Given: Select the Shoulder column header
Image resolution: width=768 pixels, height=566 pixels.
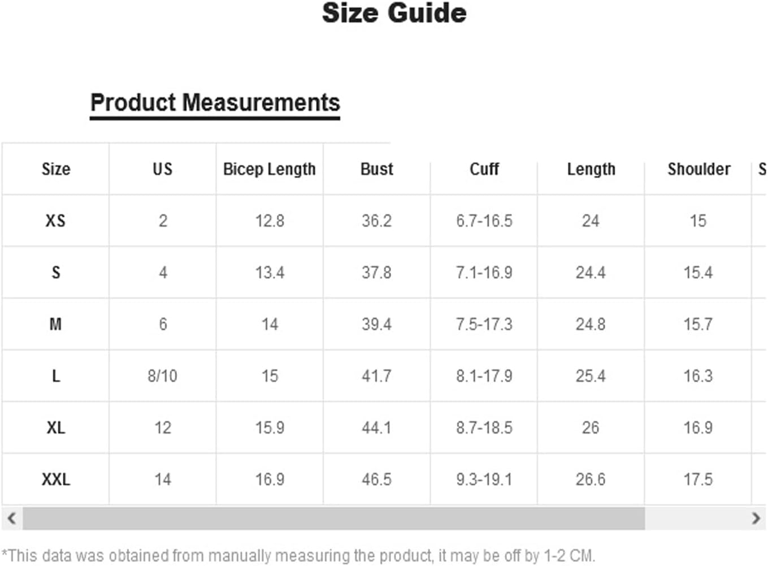Looking at the screenshot, I should [x=699, y=169].
